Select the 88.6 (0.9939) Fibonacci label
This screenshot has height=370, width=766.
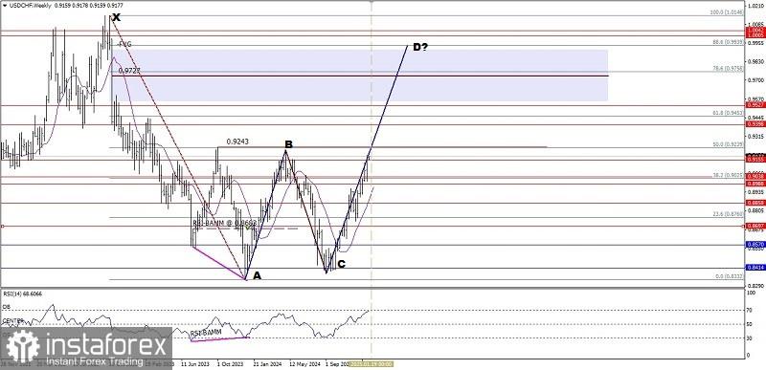(x=728, y=42)
